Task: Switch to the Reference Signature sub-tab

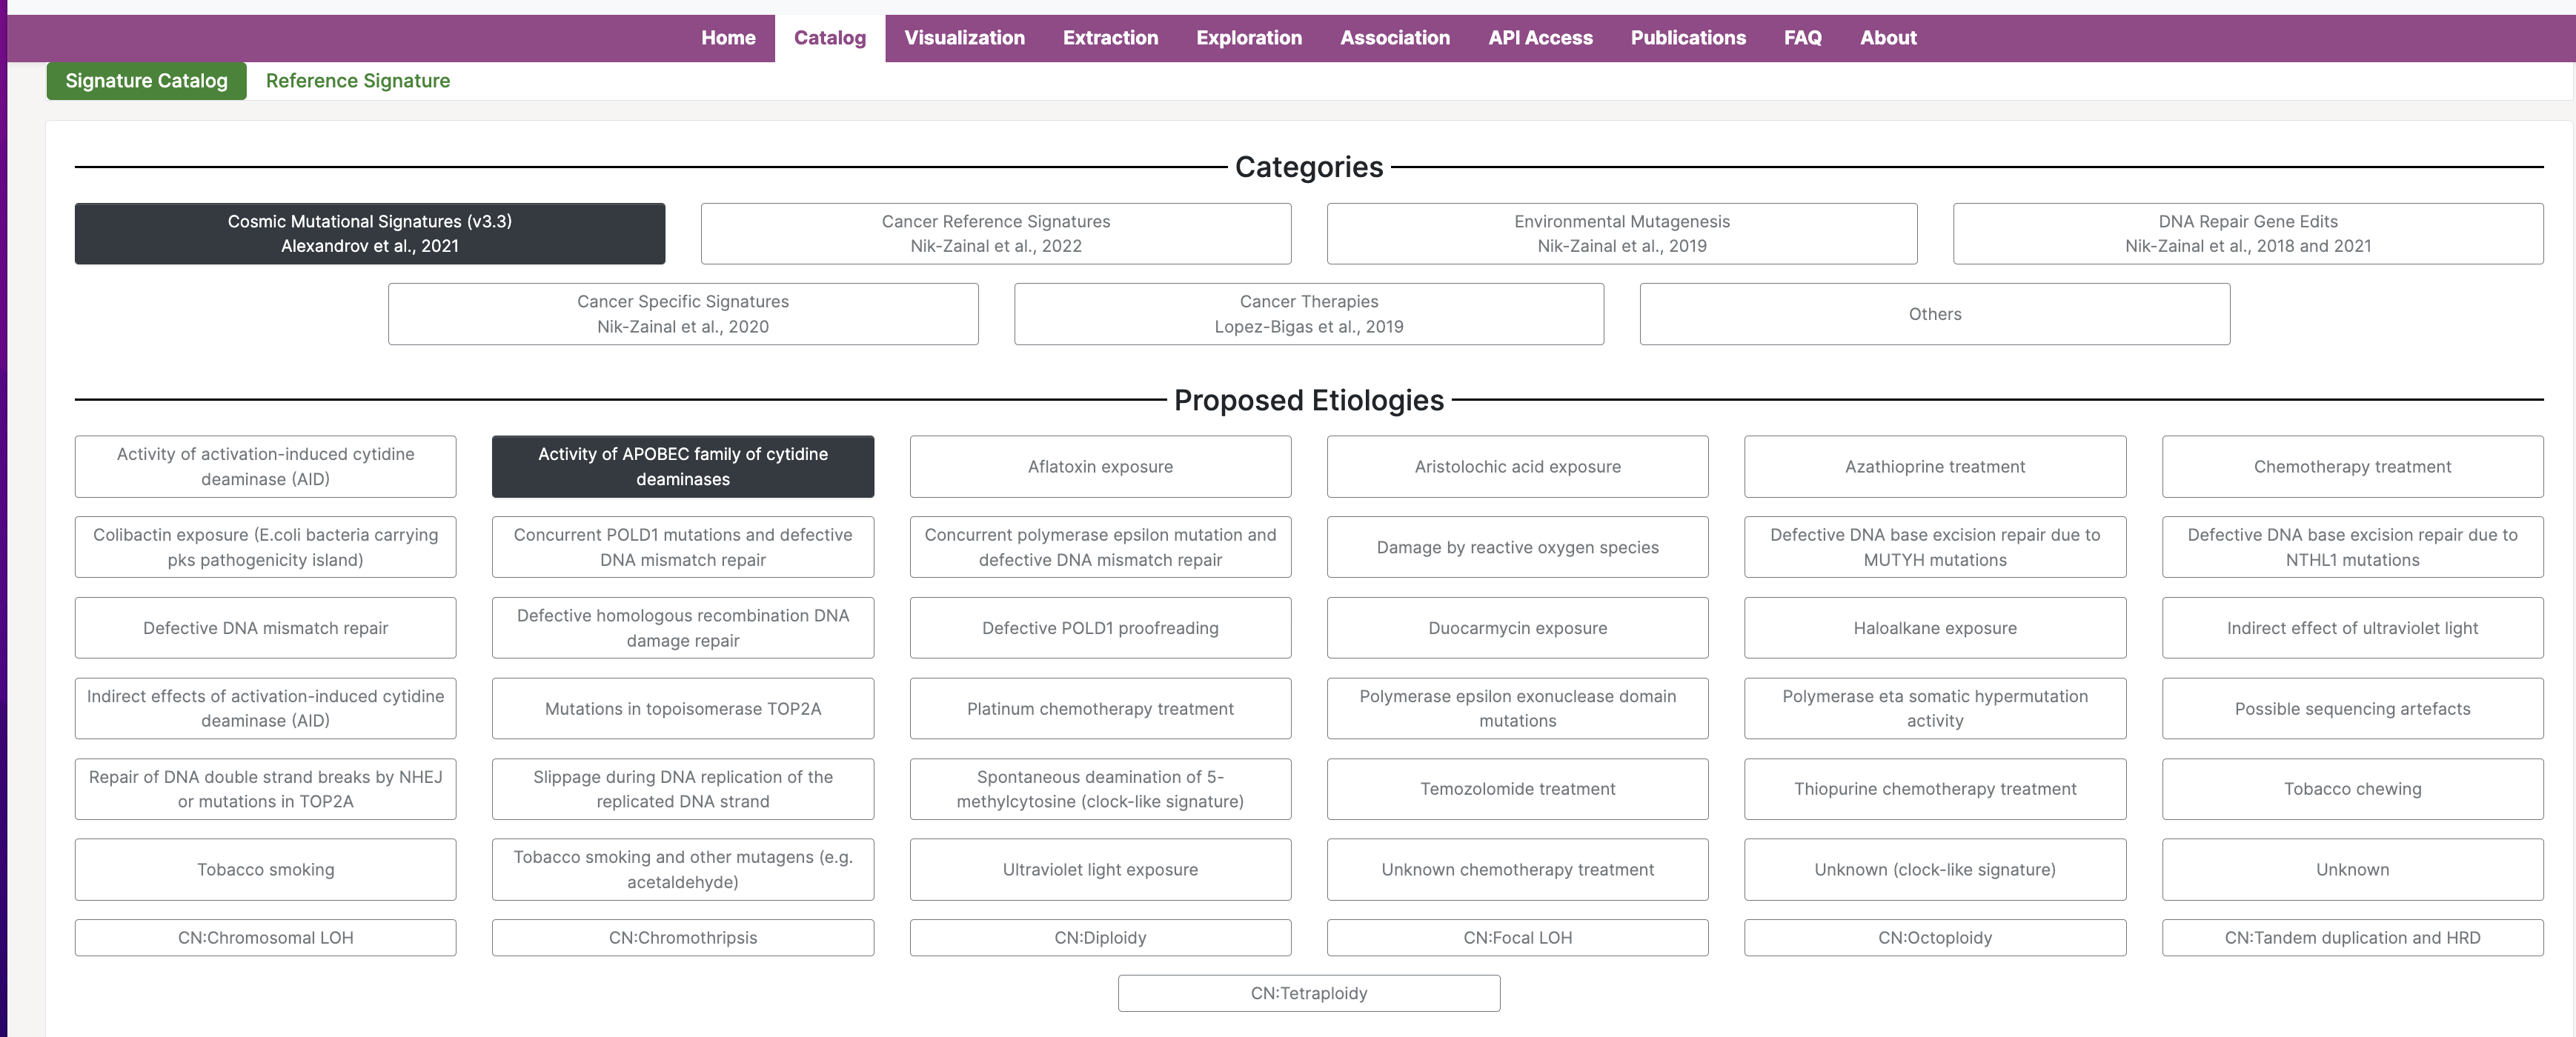Action: click(357, 81)
